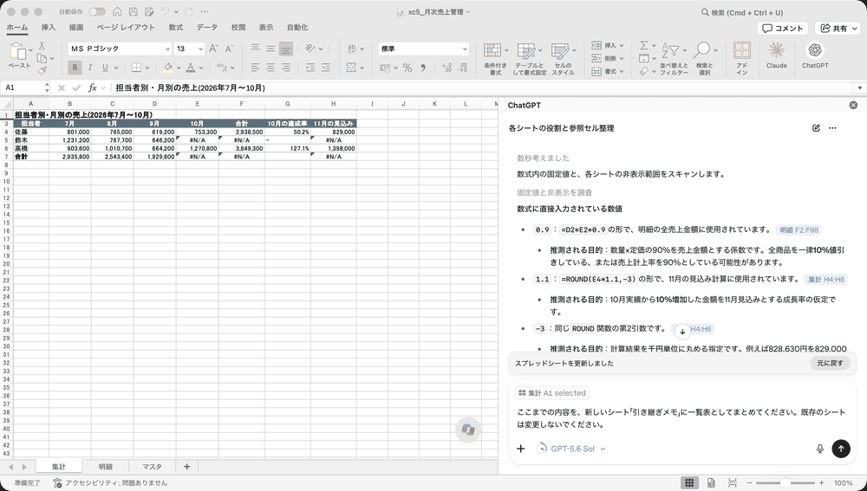867x491 pixels.
Task: Click the plus attach icon in chat
Action: coord(520,449)
